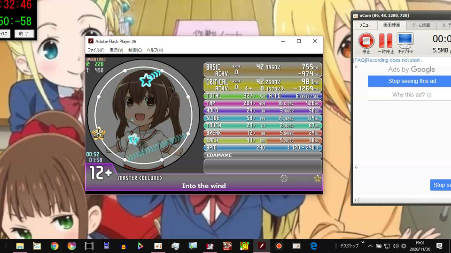451x253 pixels.
Task: Click the Adobe Flash Player taskbar icon
Action: click(262, 246)
